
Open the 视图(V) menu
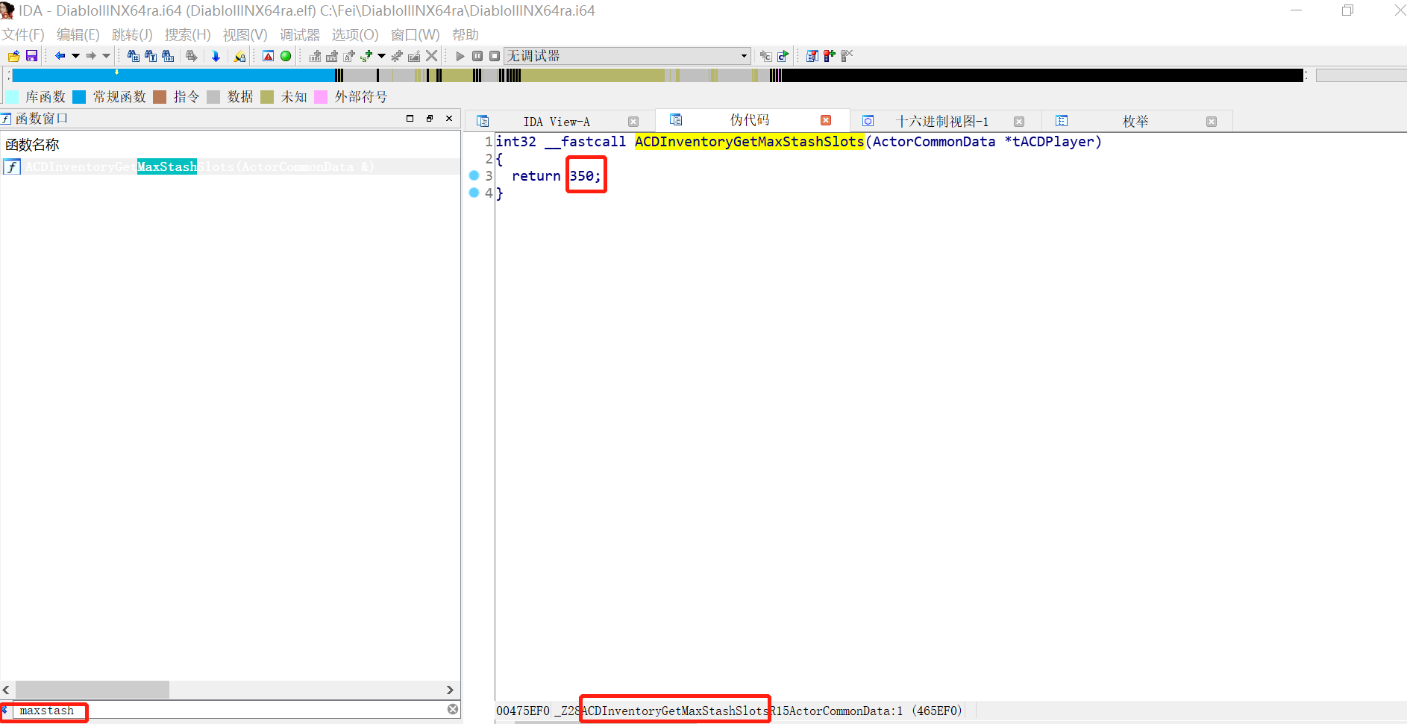[245, 34]
